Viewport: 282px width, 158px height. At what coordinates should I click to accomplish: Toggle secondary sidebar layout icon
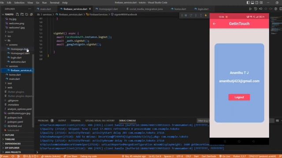click(257, 3)
